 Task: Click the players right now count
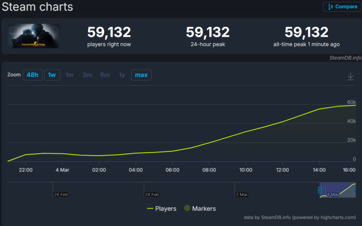click(x=109, y=32)
